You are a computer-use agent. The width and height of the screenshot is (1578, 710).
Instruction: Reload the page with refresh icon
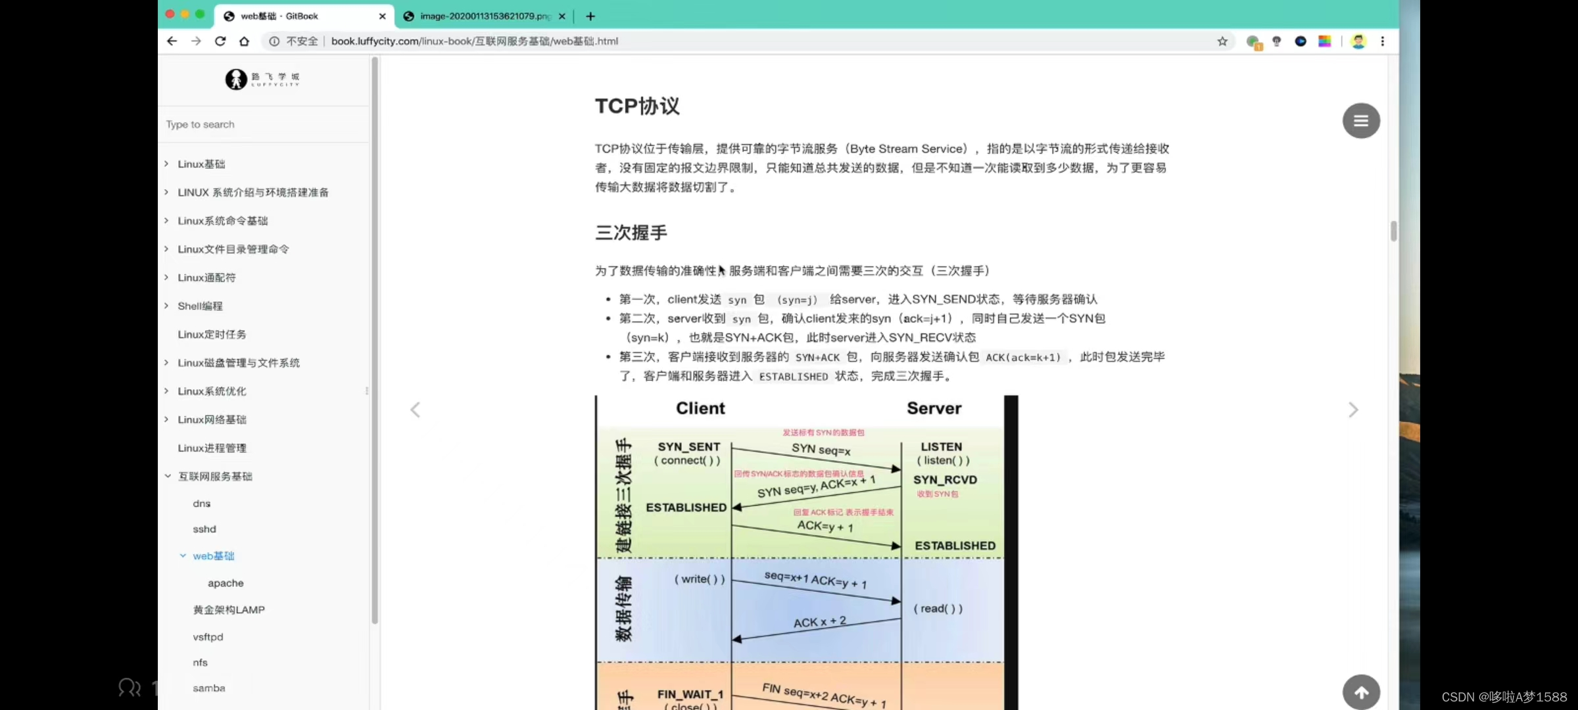tap(220, 41)
